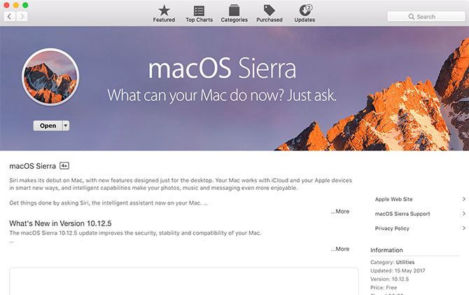Go to Top Charts section
Image resolution: width=469 pixels, height=295 pixels.
coord(199,13)
